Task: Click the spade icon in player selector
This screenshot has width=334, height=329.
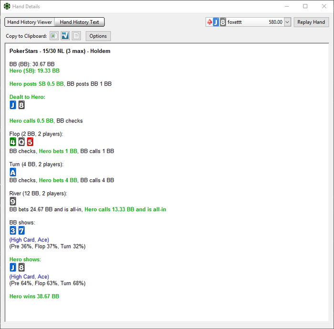Action: tap(209, 22)
